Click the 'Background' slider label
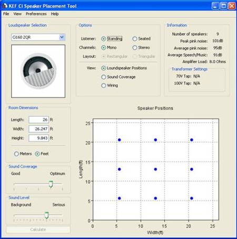Image resolution: width=237 pixels, height=239 pixels. click(21, 205)
